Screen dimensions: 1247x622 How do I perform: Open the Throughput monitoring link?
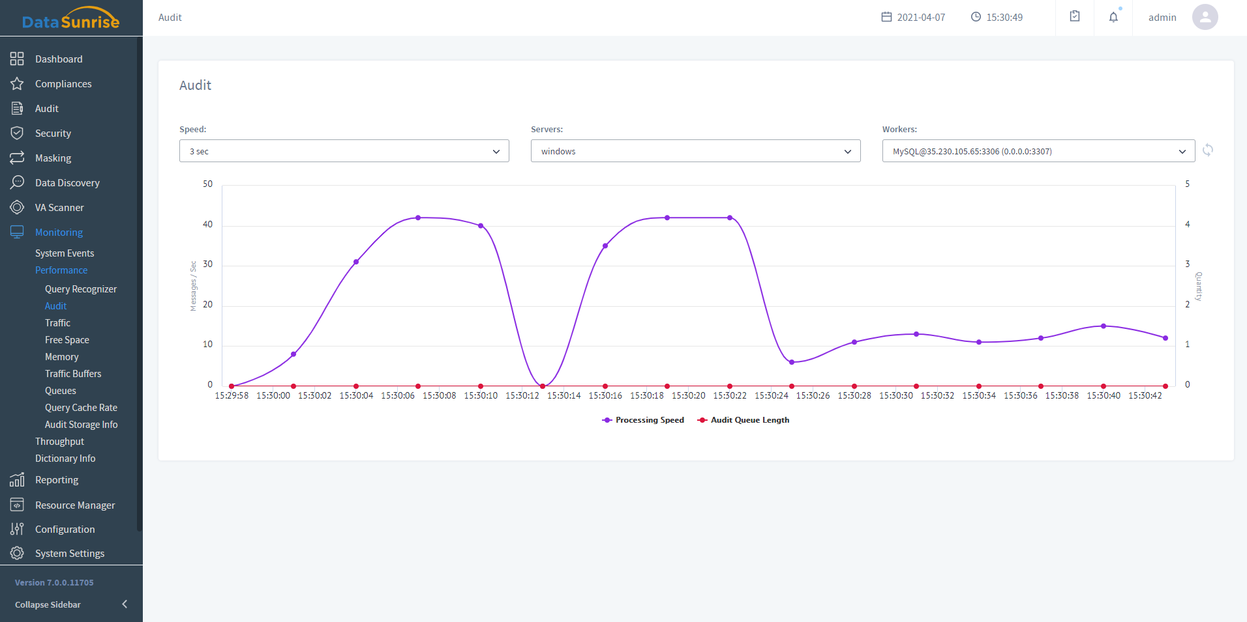(59, 442)
